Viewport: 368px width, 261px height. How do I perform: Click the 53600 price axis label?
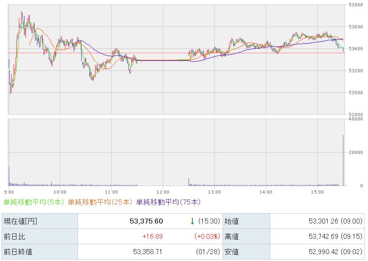click(355, 27)
